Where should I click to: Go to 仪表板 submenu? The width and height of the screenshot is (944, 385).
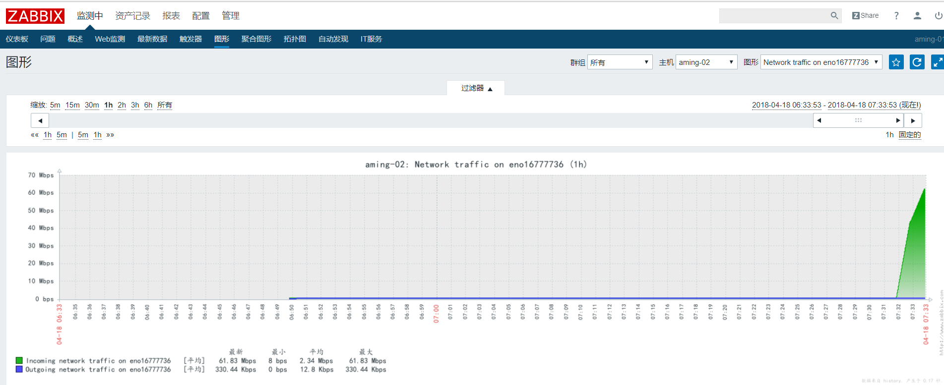click(x=17, y=39)
